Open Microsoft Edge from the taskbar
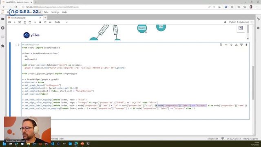This screenshot has width=261, height=147. coord(76,144)
